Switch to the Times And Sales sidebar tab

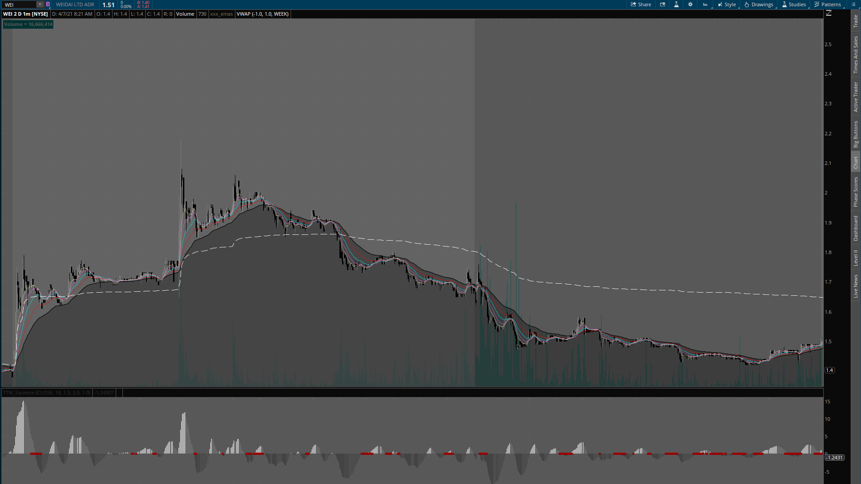click(856, 55)
